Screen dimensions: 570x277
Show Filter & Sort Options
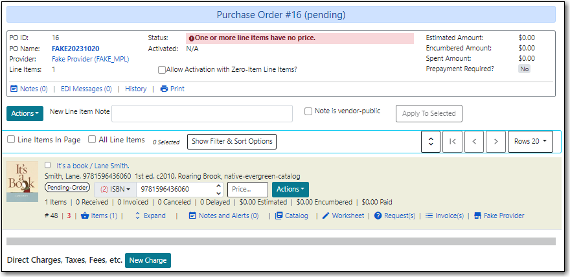(232, 142)
